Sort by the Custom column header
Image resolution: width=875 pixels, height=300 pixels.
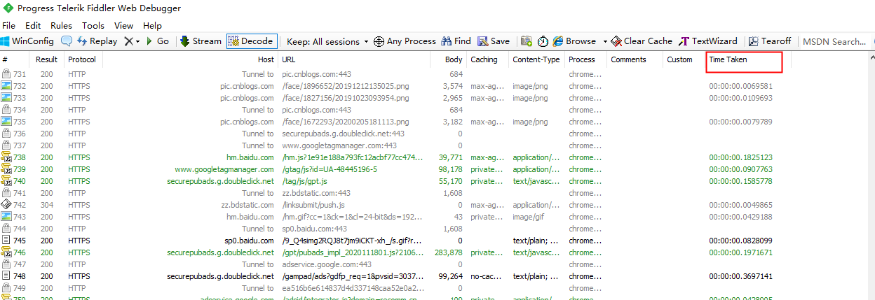point(684,59)
